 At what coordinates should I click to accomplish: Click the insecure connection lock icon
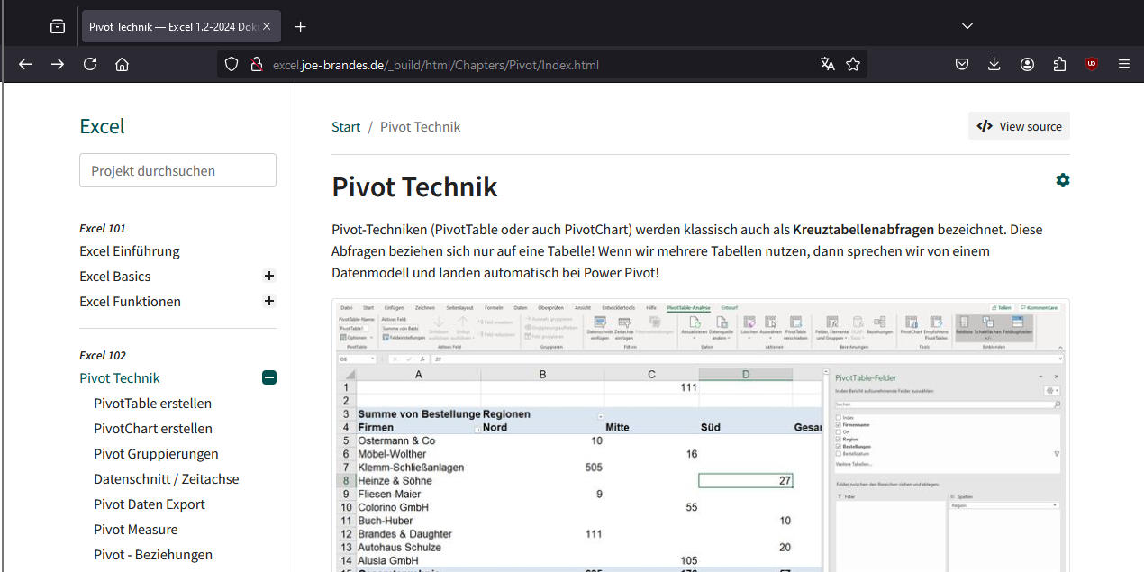pyautogui.click(x=256, y=64)
